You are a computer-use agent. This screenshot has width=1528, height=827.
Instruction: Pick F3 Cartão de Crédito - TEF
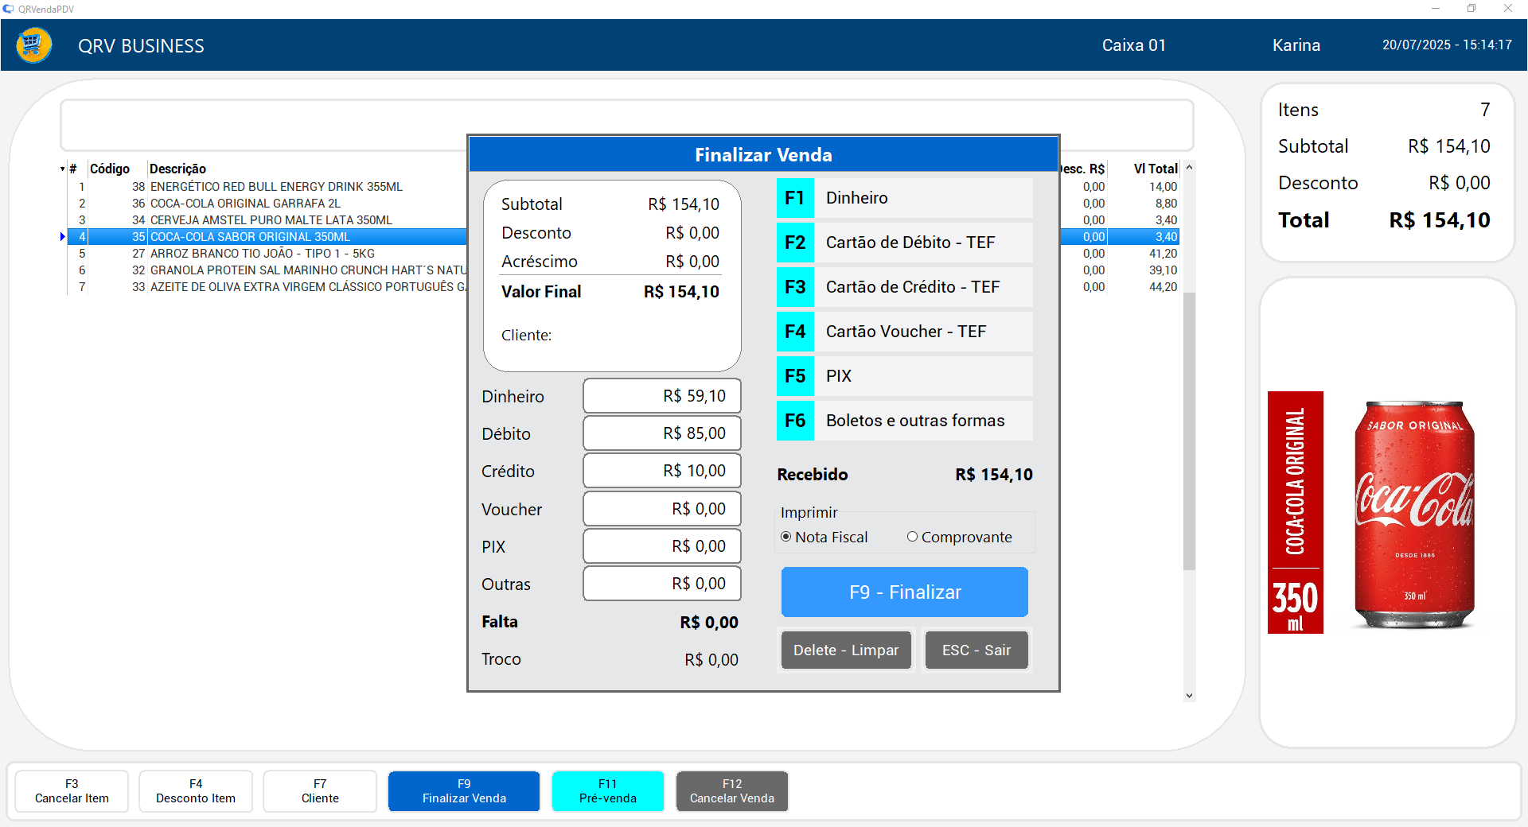[903, 287]
